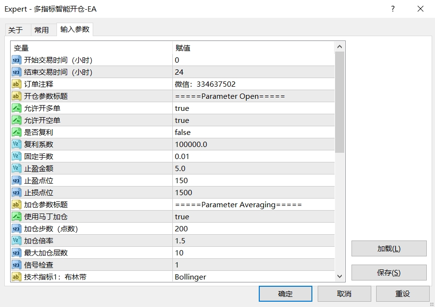435x307 pixels.
Task: Click the integer icon beside 止损点位
Action: tap(16, 193)
